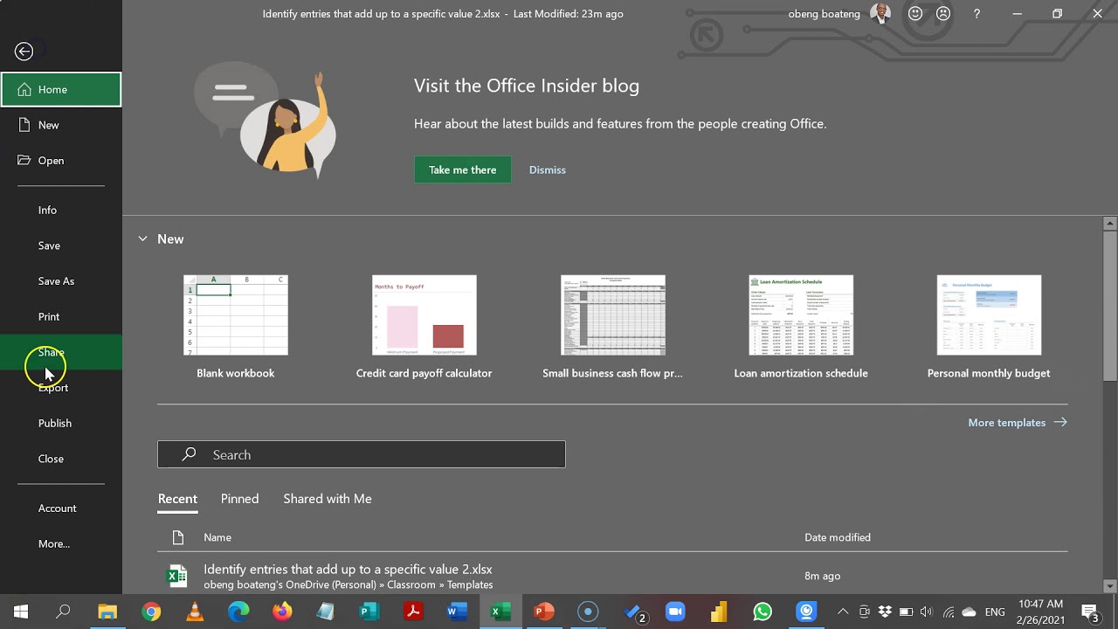Switch to PowerPoint in the taskbar
Viewport: 1118px width, 629px height.
pos(544,612)
